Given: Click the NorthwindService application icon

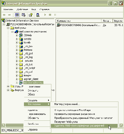Looking at the screenshot, I should click(x=21, y=83).
